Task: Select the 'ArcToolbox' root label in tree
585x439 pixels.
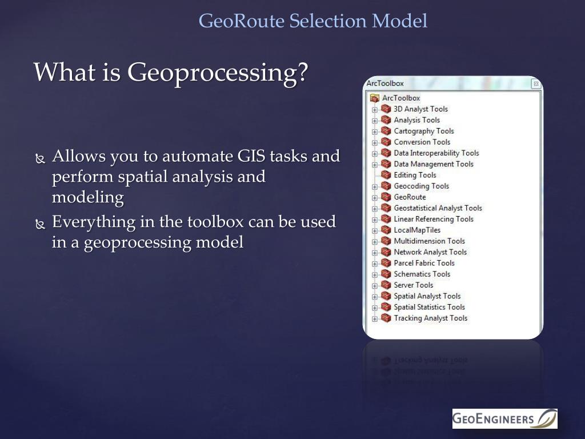Action: pos(401,98)
